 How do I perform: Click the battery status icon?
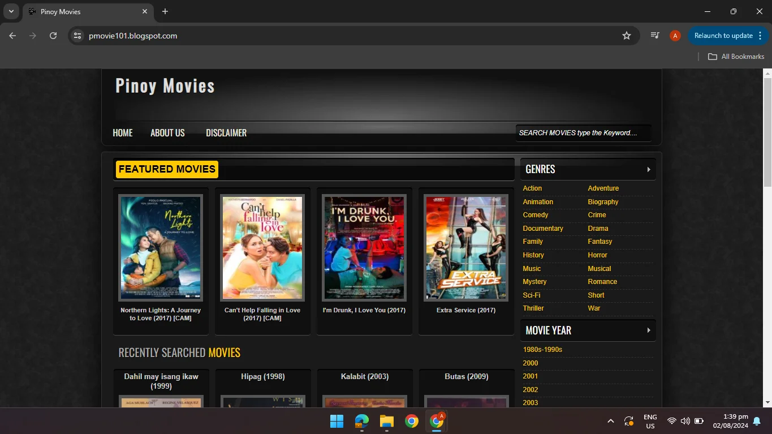click(699, 421)
